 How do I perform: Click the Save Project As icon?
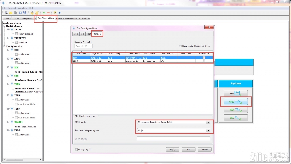25,13
